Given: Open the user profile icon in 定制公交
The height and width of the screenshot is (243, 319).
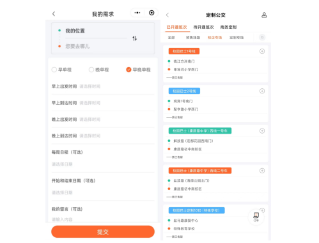Looking at the screenshot, I should click(x=264, y=15).
